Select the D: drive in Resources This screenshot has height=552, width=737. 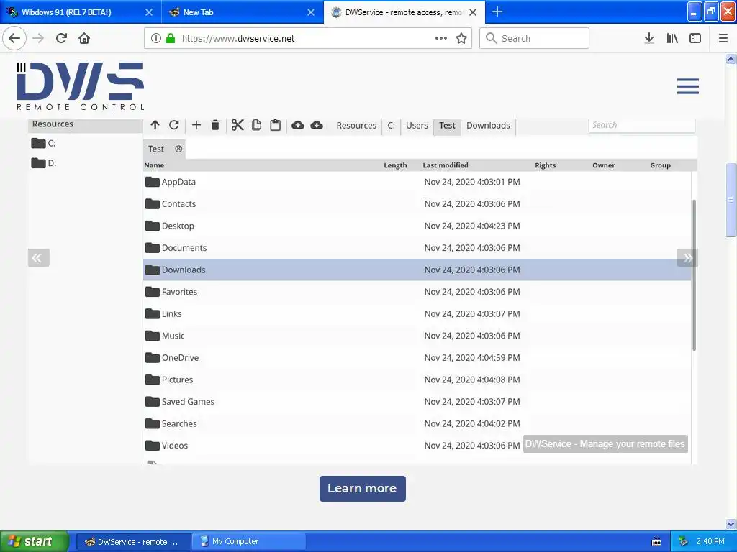click(43, 163)
